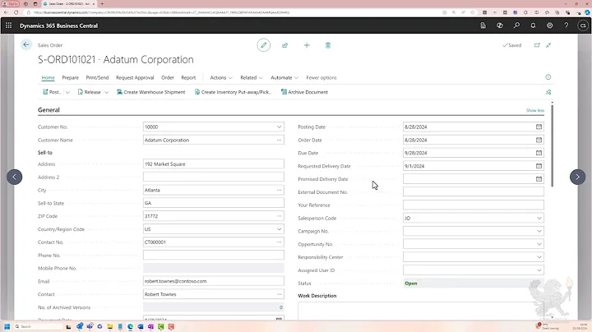This screenshot has width=592, height=332.
Task: Create a new order with the plus icon
Action: [x=307, y=45]
